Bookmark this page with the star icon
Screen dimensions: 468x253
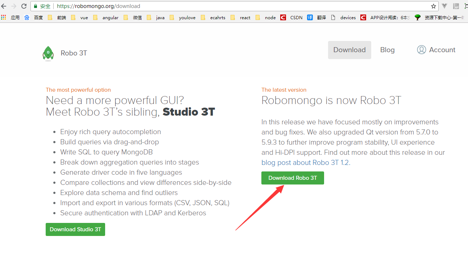[x=434, y=6]
